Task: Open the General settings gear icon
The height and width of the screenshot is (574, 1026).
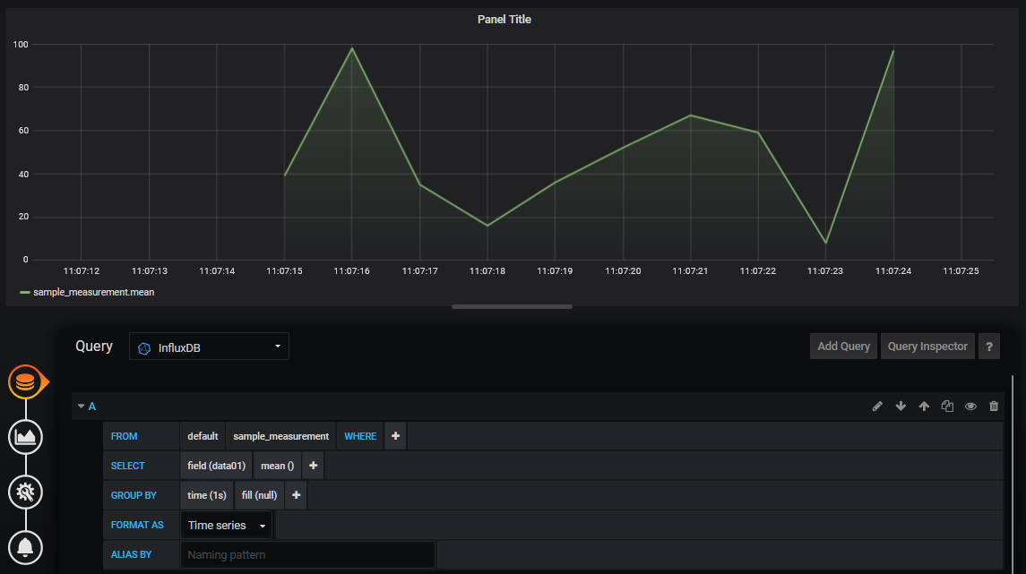Action: point(26,492)
